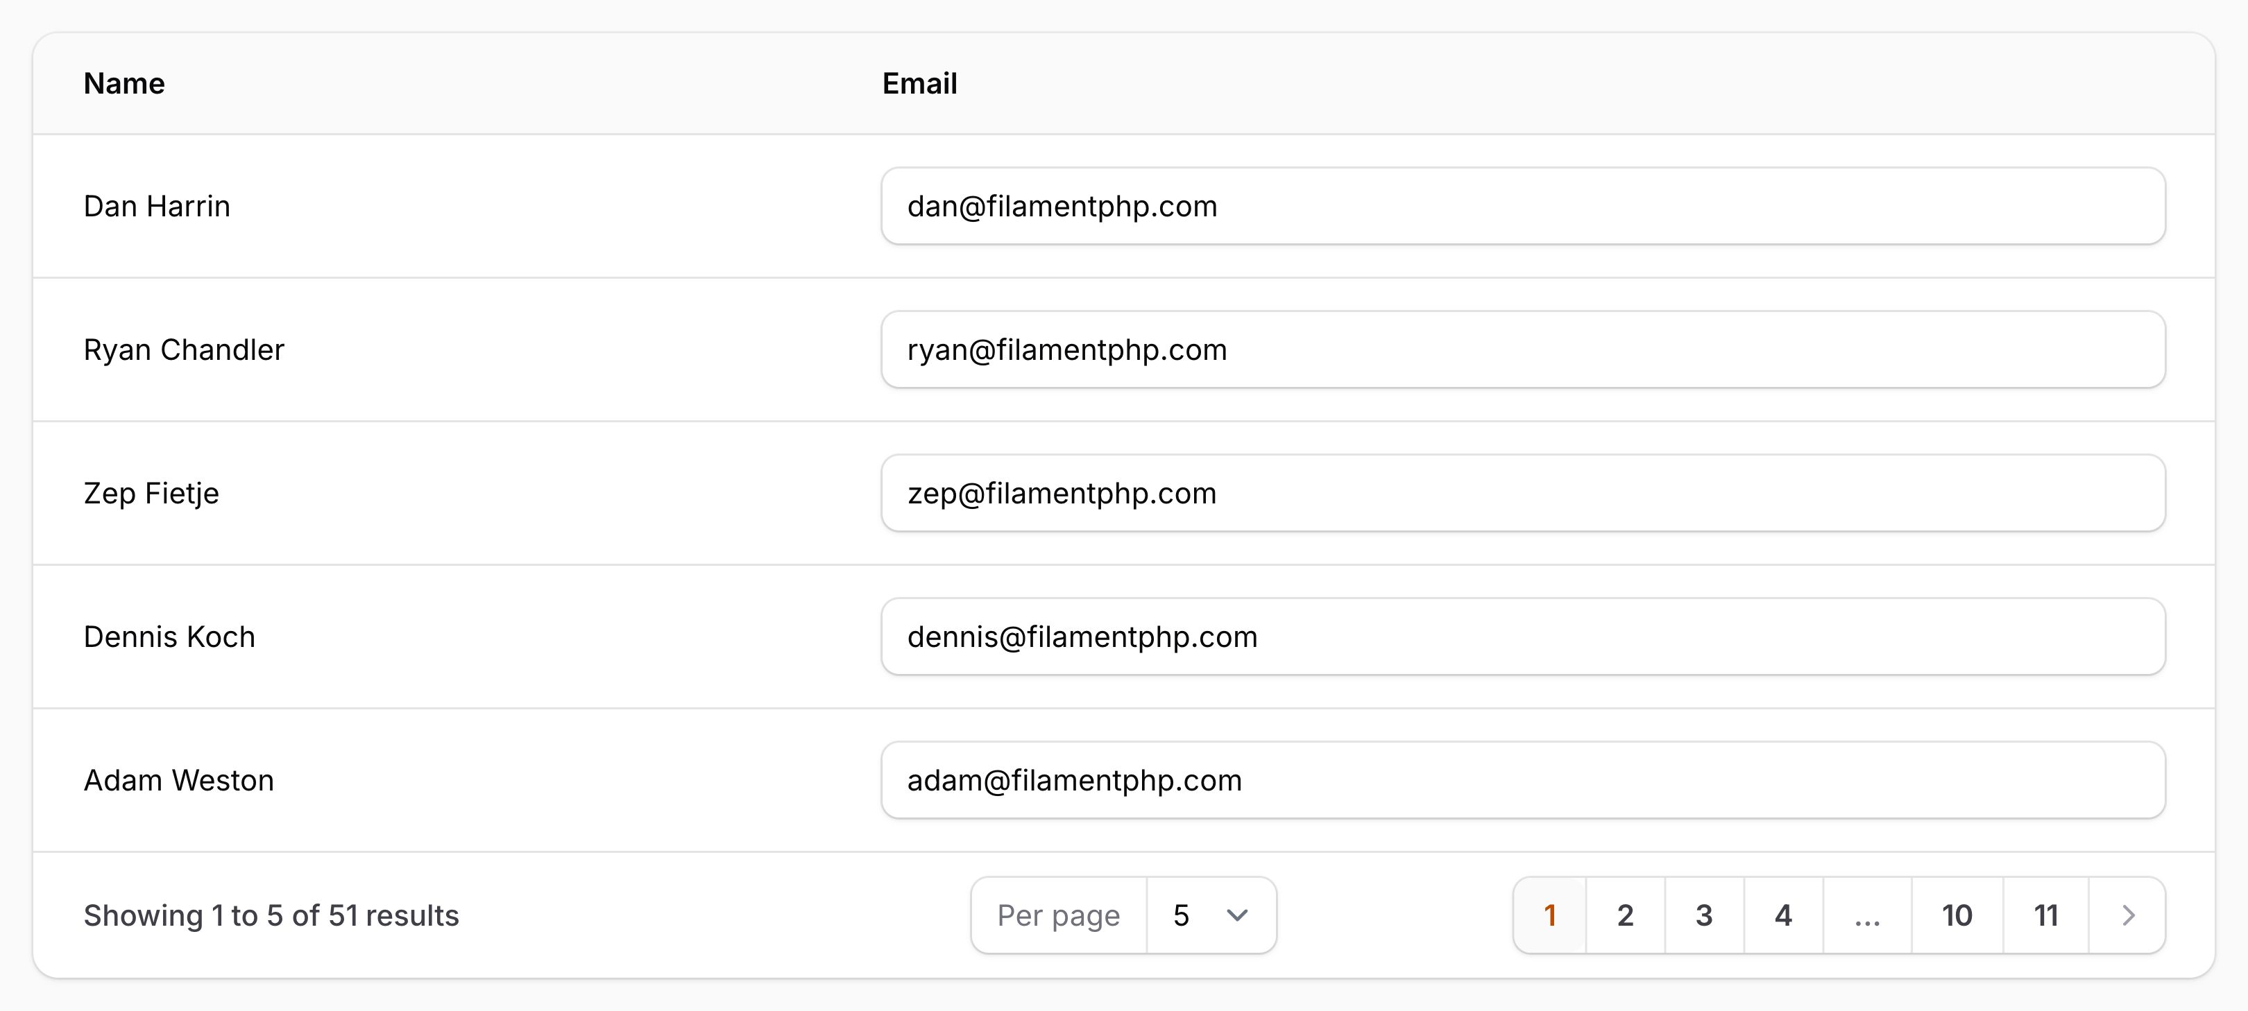Image resolution: width=2248 pixels, height=1011 pixels.
Task: Jump to the last page, page 11
Action: tap(2045, 915)
